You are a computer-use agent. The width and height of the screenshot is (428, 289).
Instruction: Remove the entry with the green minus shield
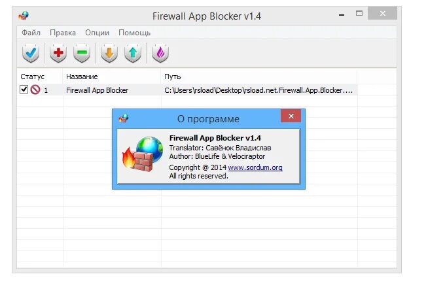[x=82, y=52]
